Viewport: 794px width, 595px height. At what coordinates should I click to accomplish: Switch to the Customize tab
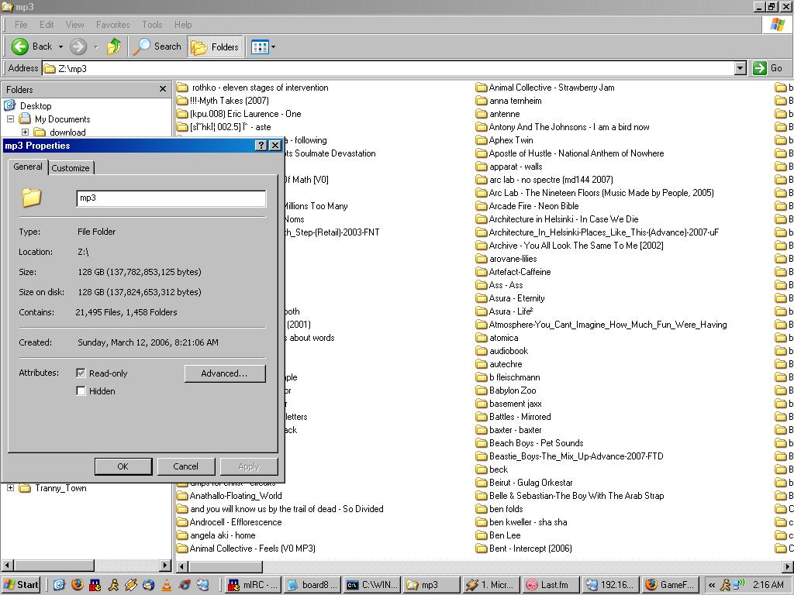tap(71, 168)
